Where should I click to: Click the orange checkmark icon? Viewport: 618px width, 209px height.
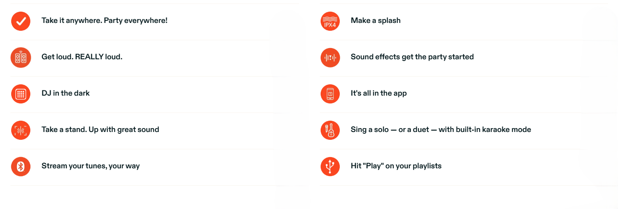pyautogui.click(x=21, y=21)
